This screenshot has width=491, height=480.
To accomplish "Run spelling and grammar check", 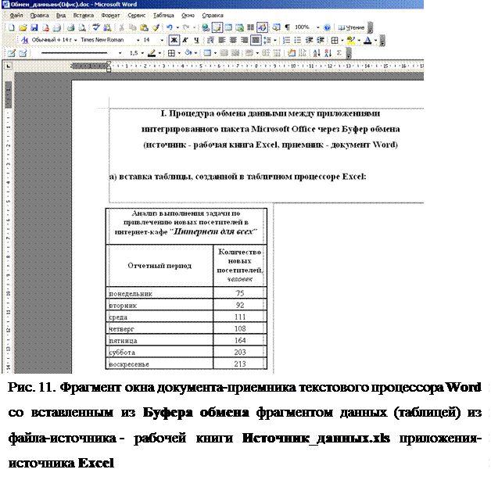I will (96, 27).
